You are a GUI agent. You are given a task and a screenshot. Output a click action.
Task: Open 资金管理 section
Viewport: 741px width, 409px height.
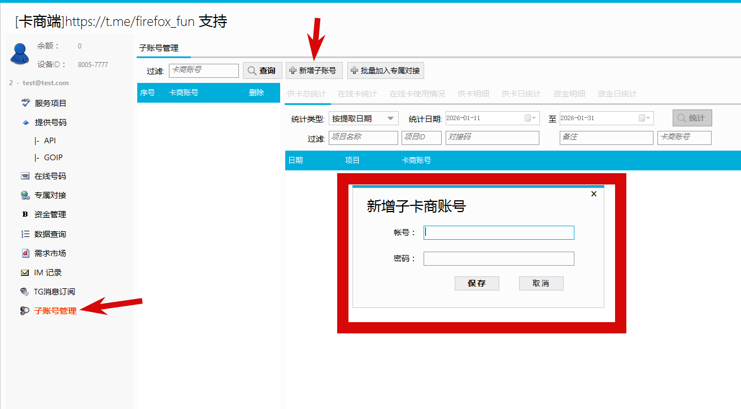click(50, 214)
